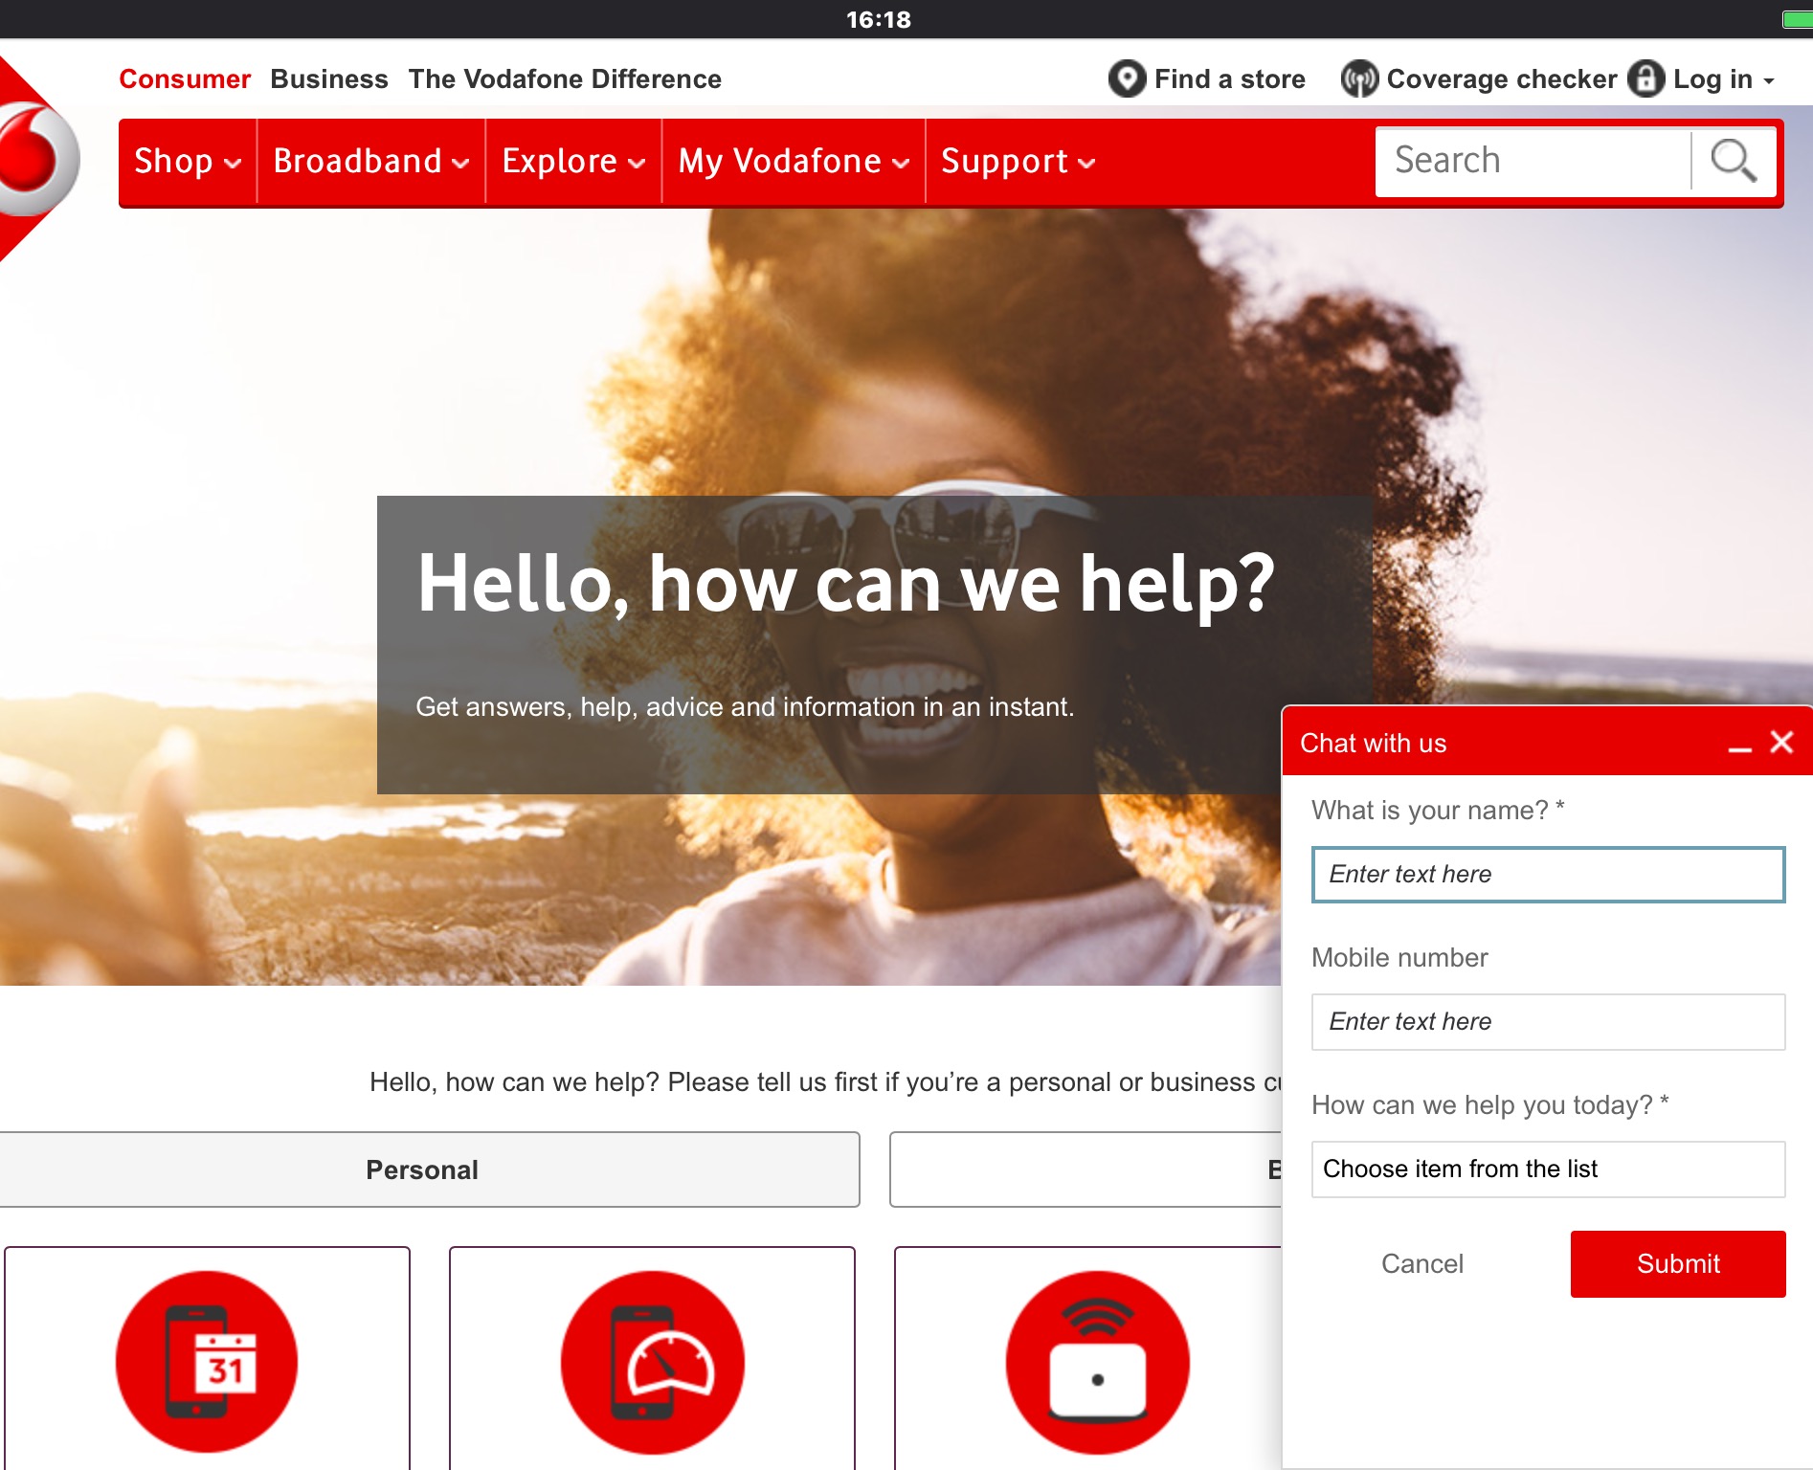Image resolution: width=1813 pixels, height=1470 pixels.
Task: Expand the Broadband menu
Action: 371,161
